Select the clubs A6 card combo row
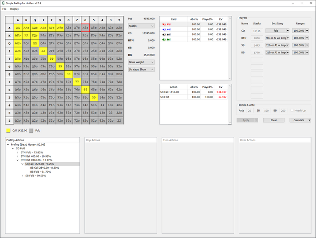 click(167, 39)
